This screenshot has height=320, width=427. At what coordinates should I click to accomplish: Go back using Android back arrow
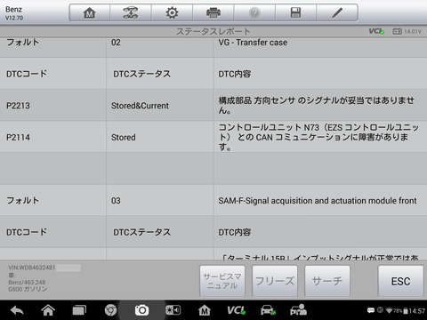(x=17, y=310)
